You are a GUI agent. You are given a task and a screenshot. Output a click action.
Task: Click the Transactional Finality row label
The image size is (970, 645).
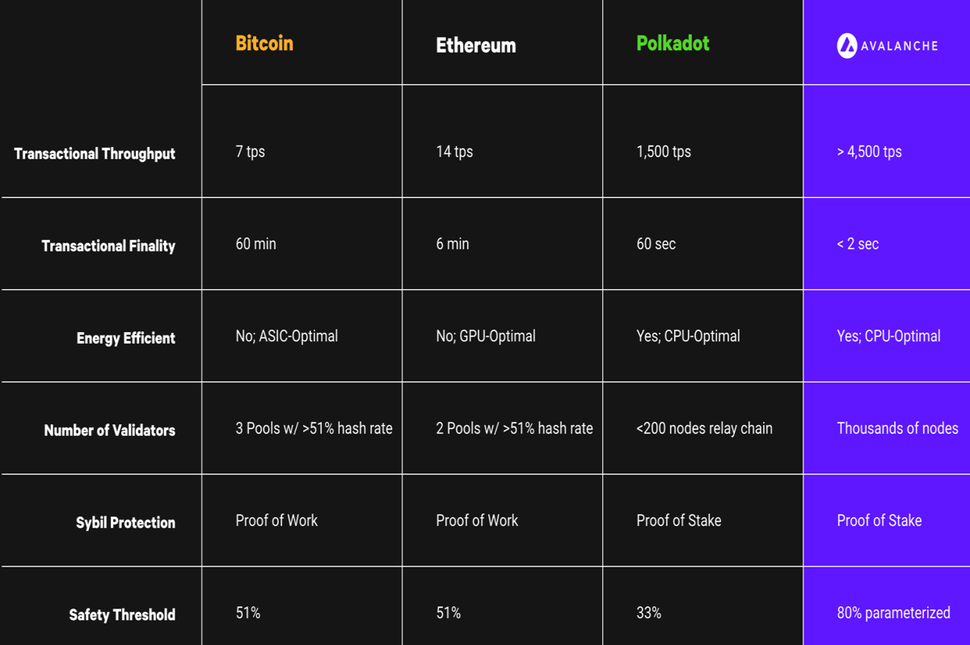pyautogui.click(x=108, y=246)
